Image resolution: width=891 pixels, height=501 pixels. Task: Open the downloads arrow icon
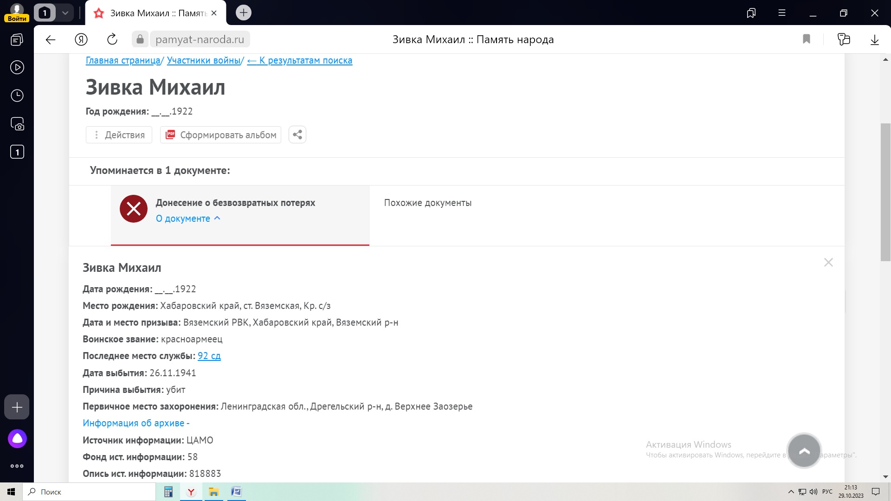point(874,39)
